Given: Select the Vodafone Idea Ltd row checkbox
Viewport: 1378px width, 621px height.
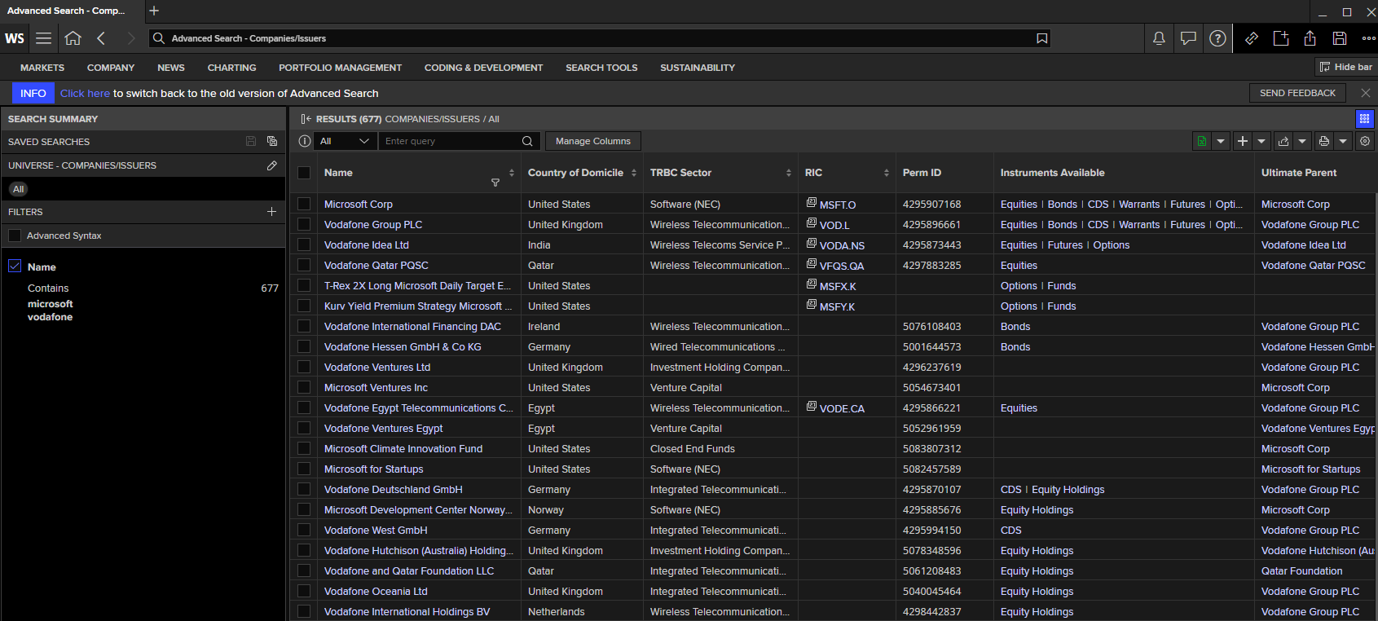Looking at the screenshot, I should tap(304, 244).
